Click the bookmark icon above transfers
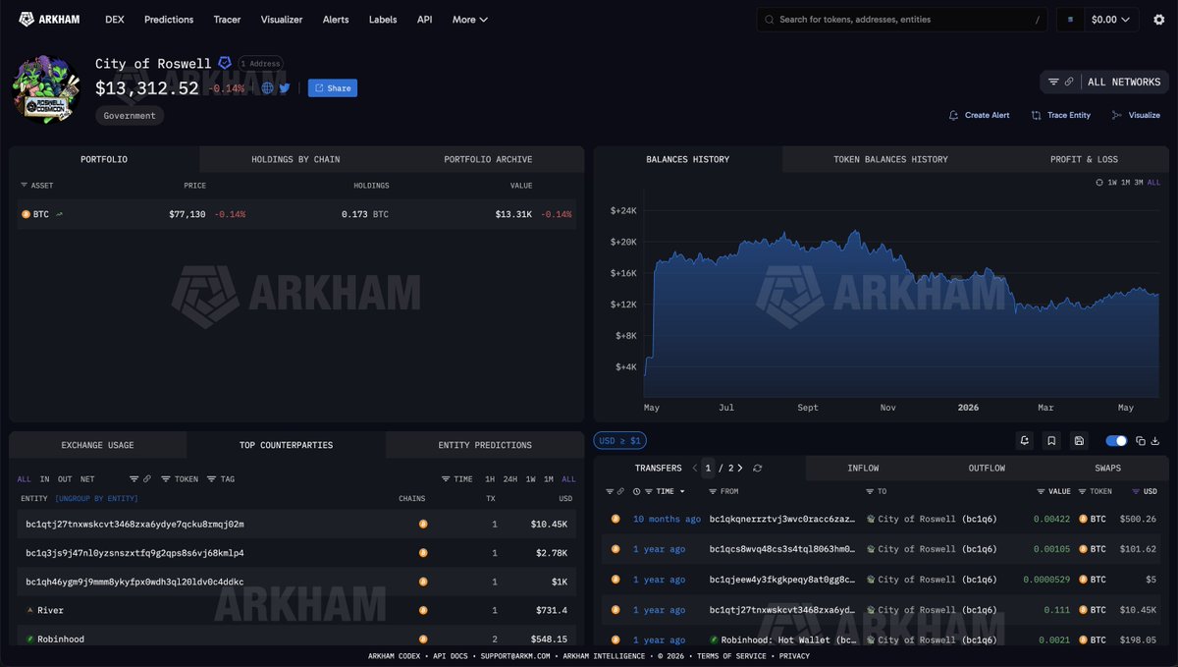This screenshot has height=667, width=1178. pos(1051,441)
